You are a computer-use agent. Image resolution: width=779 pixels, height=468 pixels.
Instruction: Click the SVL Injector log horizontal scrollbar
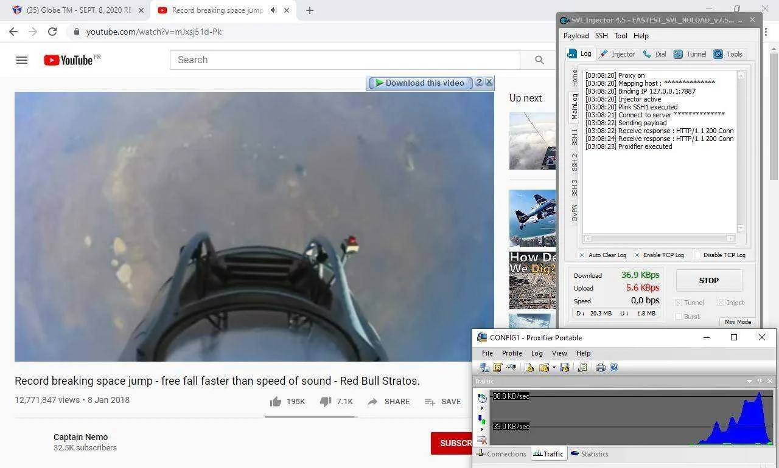(660, 238)
